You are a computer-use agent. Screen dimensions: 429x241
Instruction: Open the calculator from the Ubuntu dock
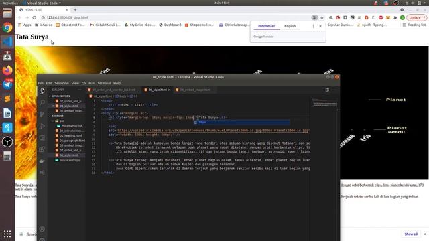point(7,156)
